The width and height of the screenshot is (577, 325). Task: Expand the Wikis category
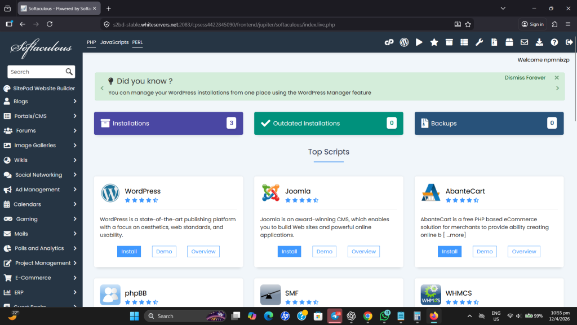(41, 160)
